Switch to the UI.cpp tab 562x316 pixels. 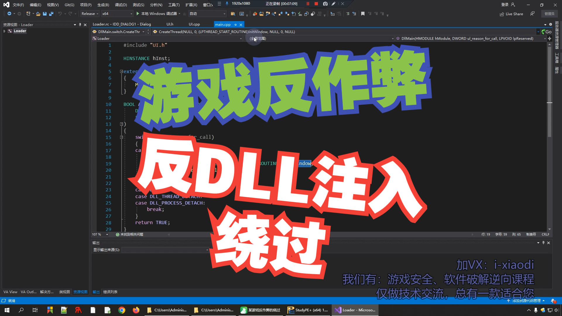194,24
